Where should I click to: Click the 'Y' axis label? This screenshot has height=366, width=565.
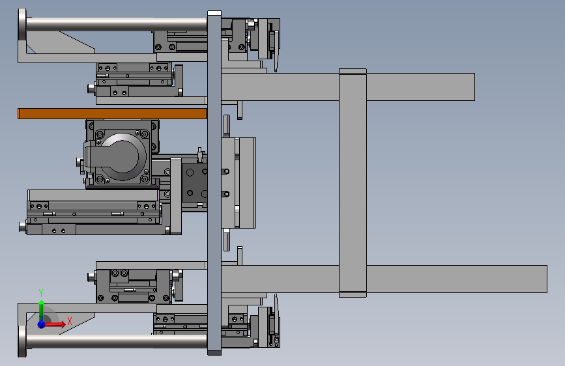[x=41, y=293]
